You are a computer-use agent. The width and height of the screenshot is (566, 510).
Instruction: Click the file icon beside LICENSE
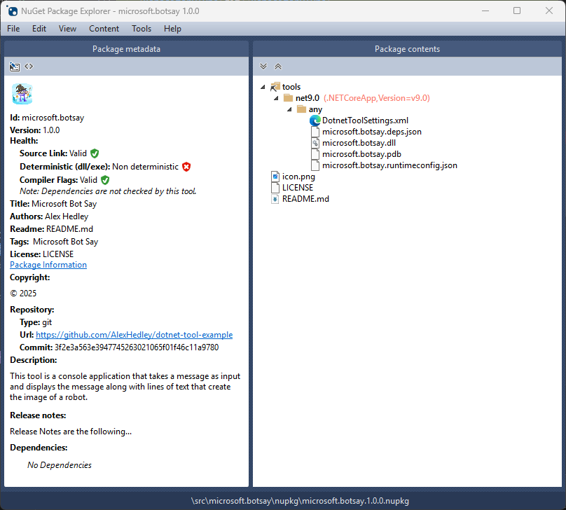pos(275,188)
